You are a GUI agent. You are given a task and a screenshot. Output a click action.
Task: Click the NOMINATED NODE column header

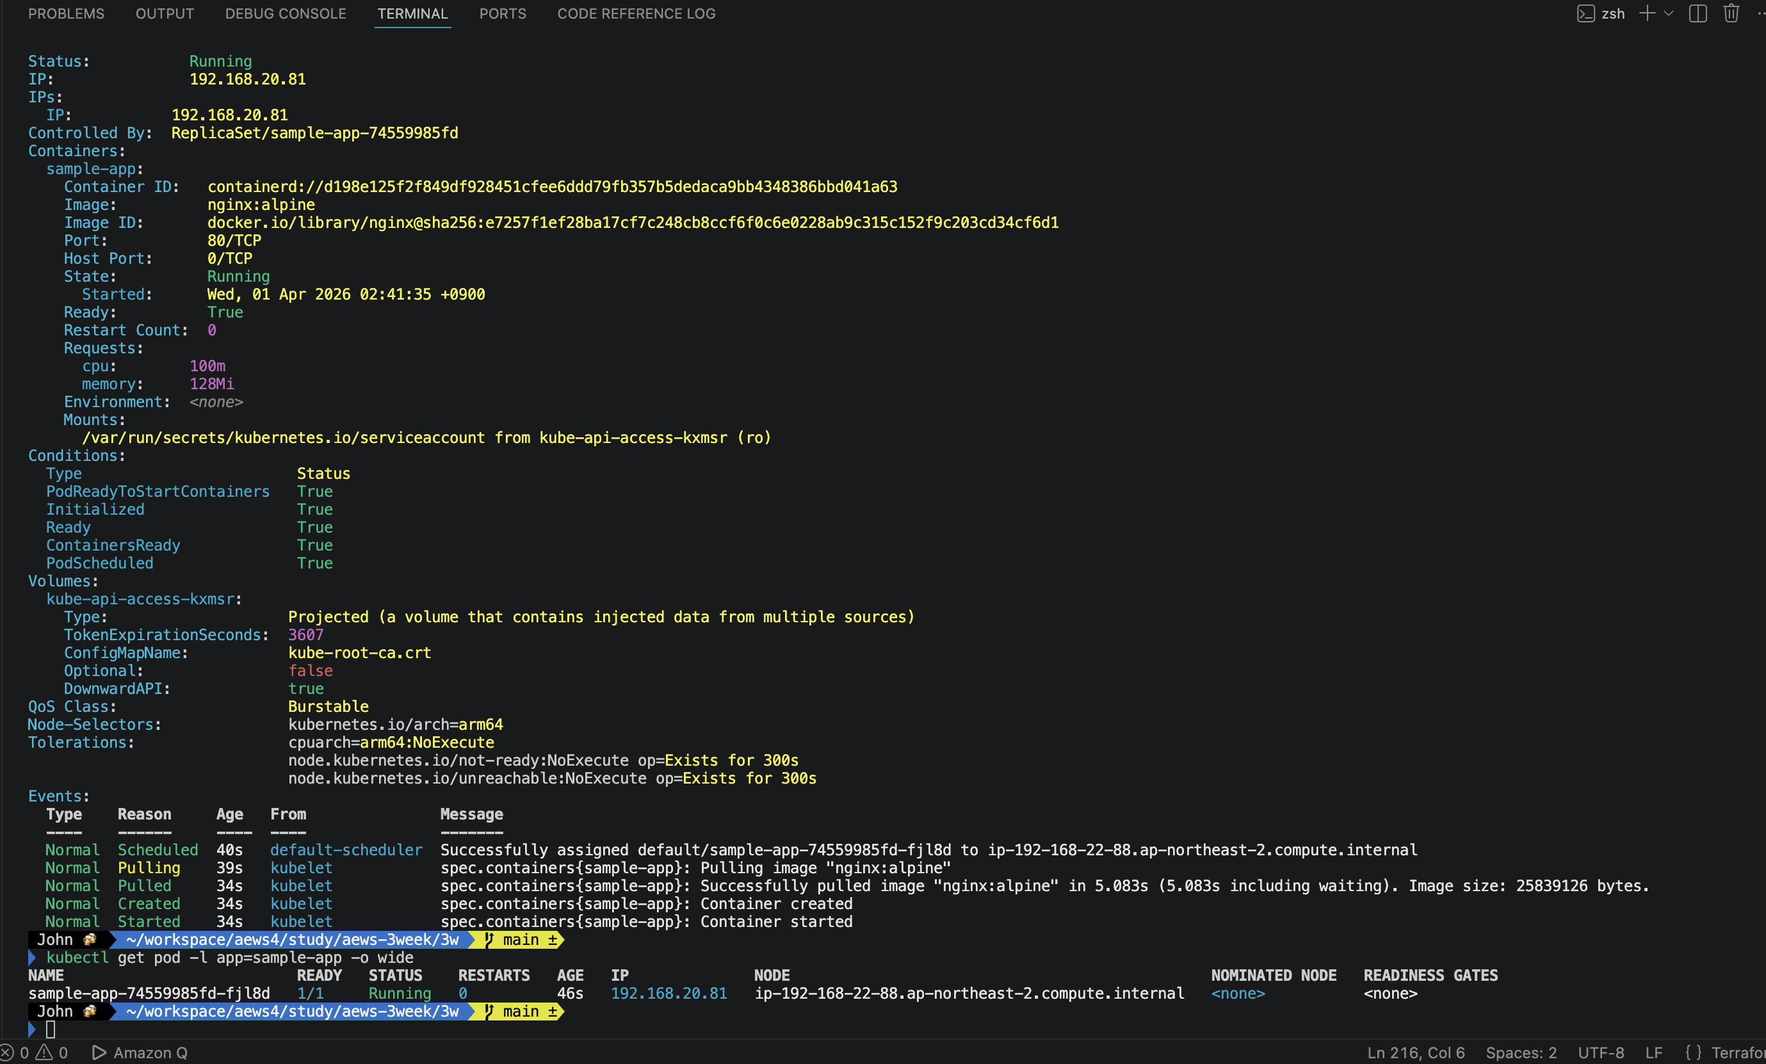coord(1274,975)
